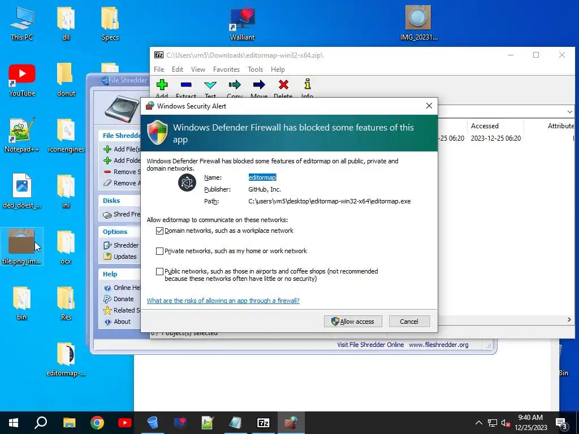
Task: Select the ini folder on desktop
Action: pyautogui.click(x=66, y=191)
